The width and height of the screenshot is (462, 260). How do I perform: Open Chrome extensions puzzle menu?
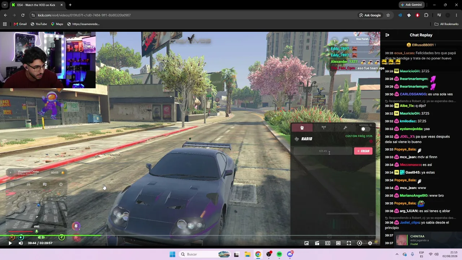click(x=426, y=15)
